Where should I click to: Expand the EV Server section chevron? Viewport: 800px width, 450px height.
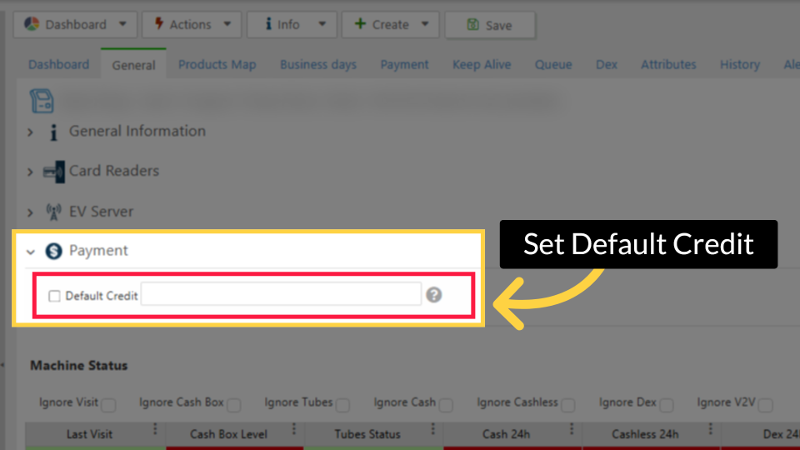(30, 212)
